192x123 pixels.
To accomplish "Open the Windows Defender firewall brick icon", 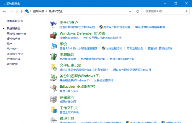I will click(x=53, y=35).
